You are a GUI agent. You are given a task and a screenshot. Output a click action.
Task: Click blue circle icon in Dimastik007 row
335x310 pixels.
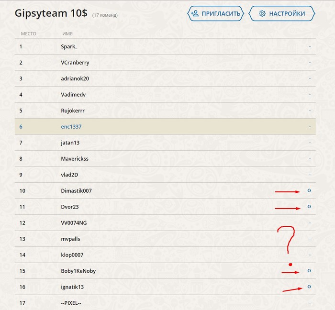click(309, 191)
